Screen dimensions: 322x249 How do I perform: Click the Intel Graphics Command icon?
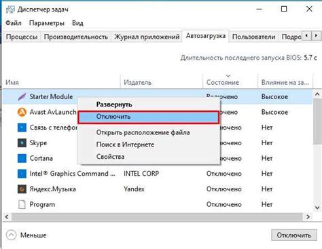pyautogui.click(x=22, y=174)
